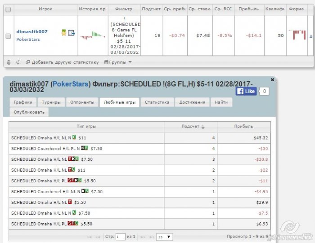Click the Просмотр 1 - 9 из 9 text
The width and height of the screenshot is (315, 243).
(x=247, y=237)
